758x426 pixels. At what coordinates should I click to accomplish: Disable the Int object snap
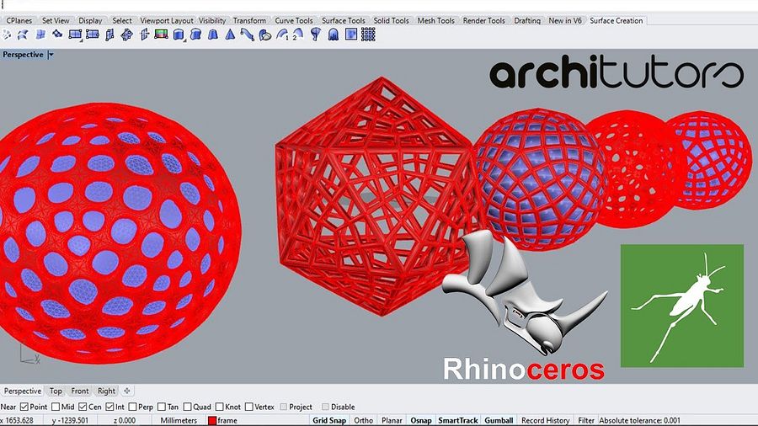[109, 407]
